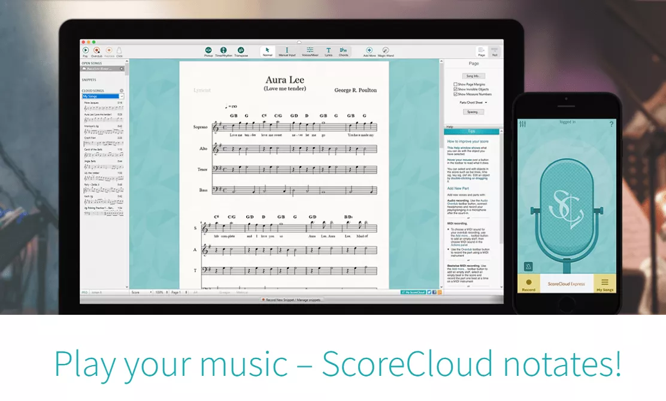Refresh the Cloud Songs list
This screenshot has width=666, height=401.
pyautogui.click(x=122, y=91)
